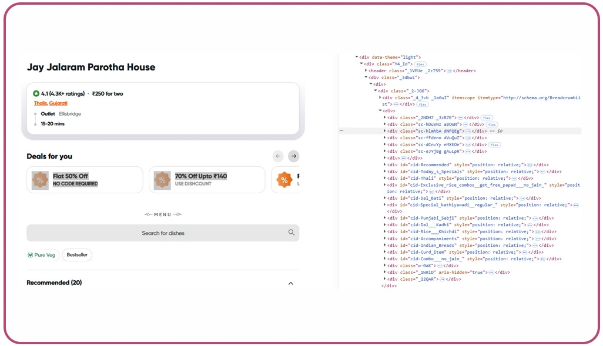The height and width of the screenshot is (346, 603).
Task: Click the flex badge on the BreadcrumbList div
Action: click(422, 104)
